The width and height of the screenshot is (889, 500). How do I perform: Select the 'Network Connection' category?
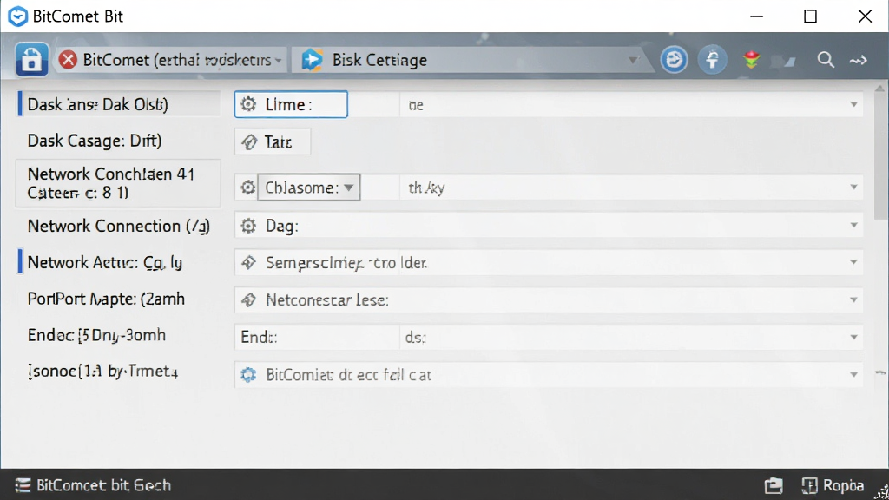[x=118, y=227]
